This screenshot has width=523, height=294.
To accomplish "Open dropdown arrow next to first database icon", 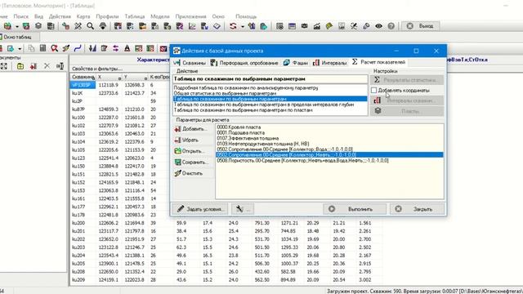I will (x=16, y=26).
